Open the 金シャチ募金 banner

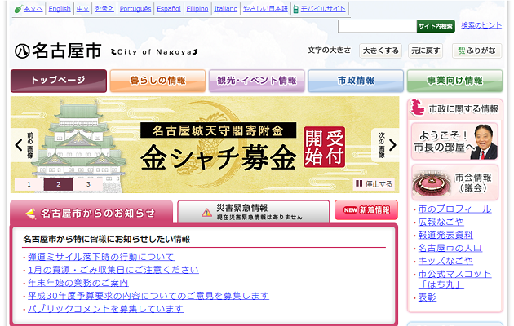pos(205,145)
